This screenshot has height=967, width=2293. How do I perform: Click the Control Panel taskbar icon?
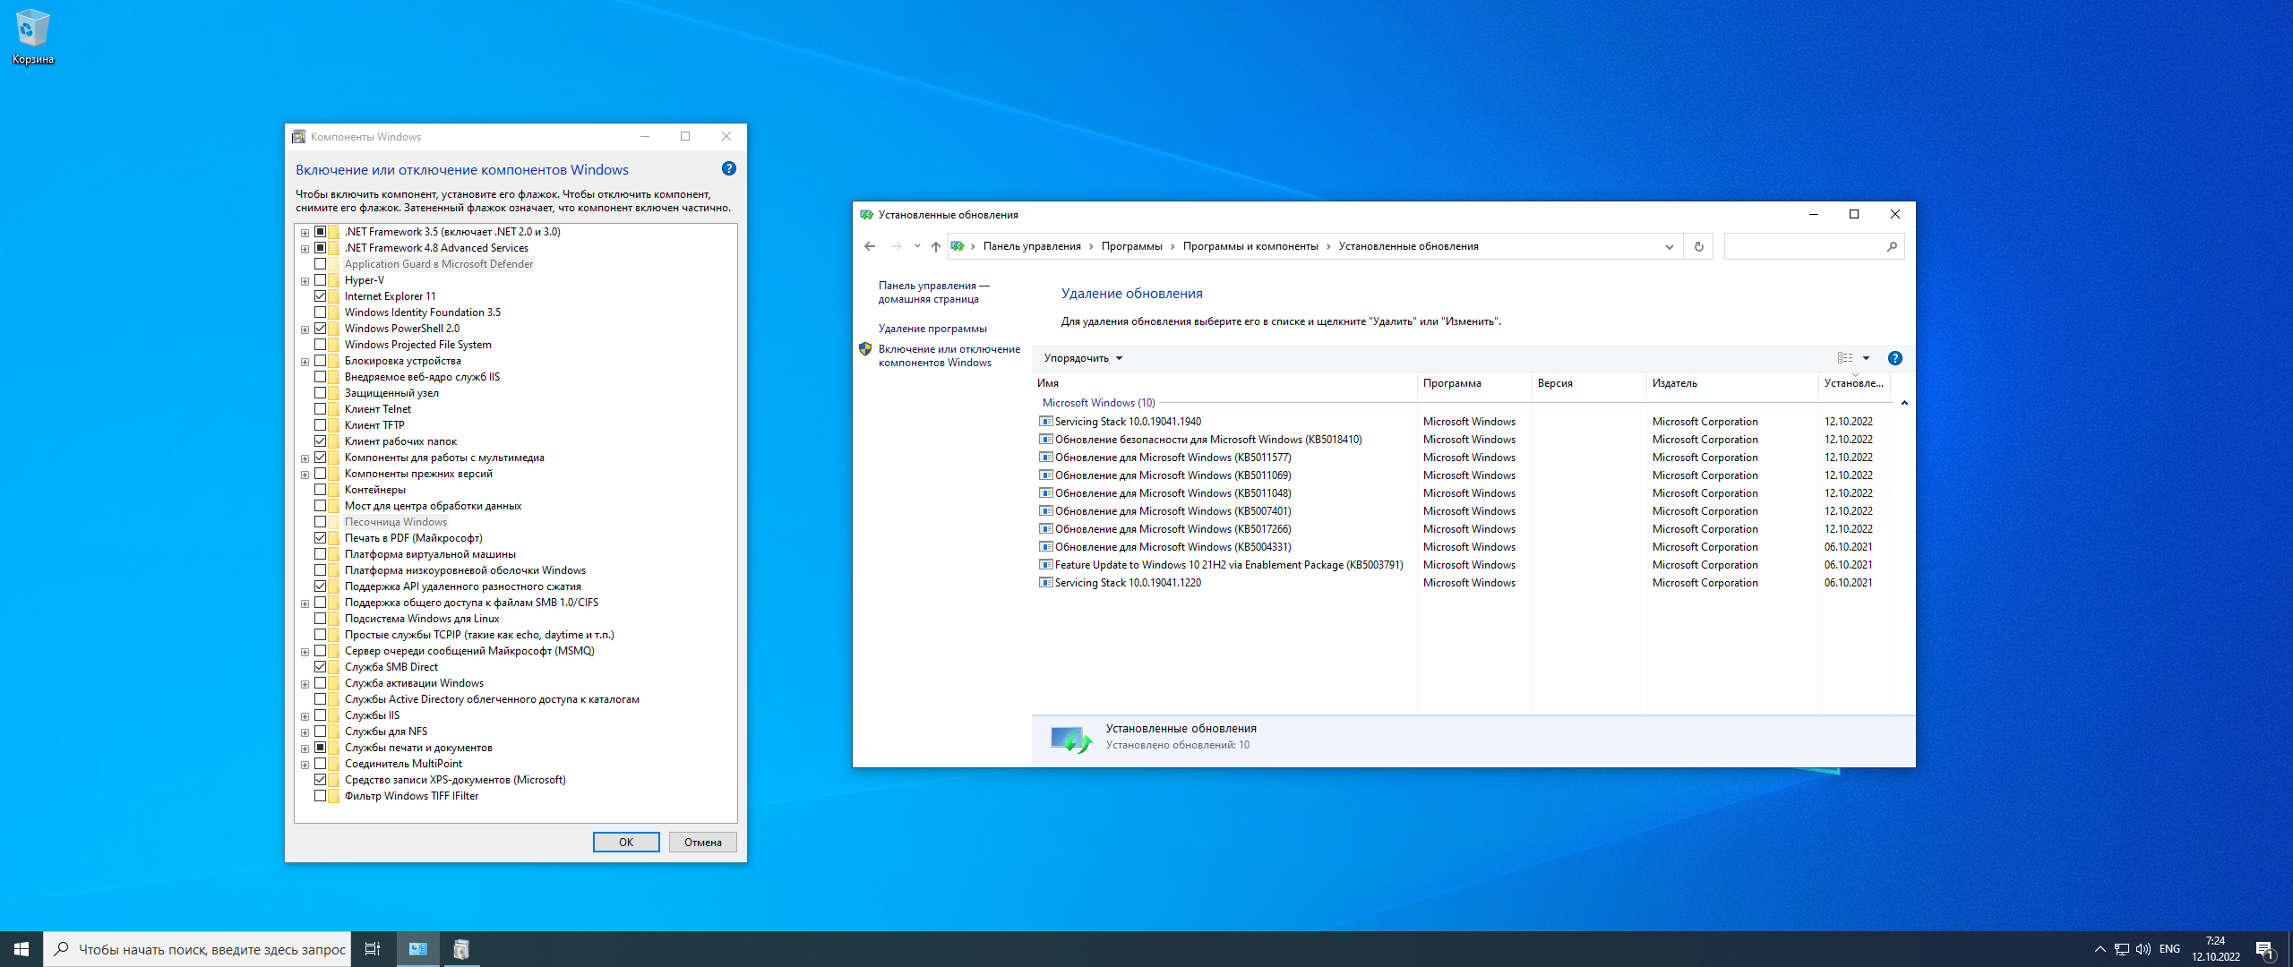[418, 949]
